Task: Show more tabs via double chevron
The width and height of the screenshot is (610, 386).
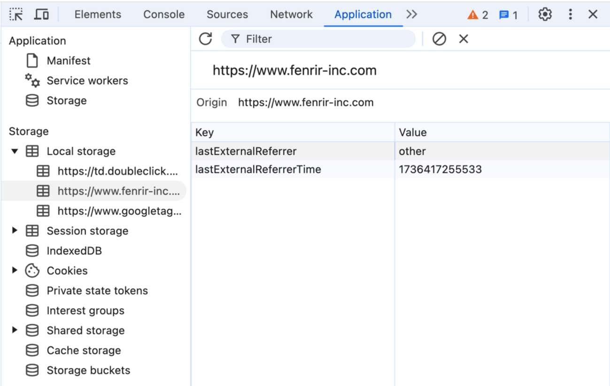Action: 412,15
